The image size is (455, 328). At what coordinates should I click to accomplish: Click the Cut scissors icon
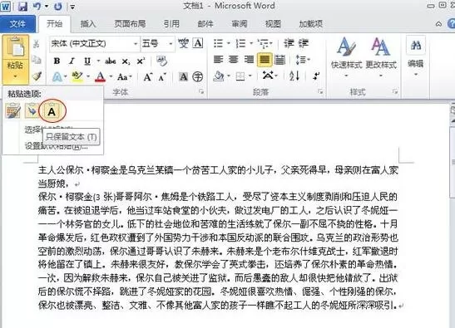[x=37, y=44]
